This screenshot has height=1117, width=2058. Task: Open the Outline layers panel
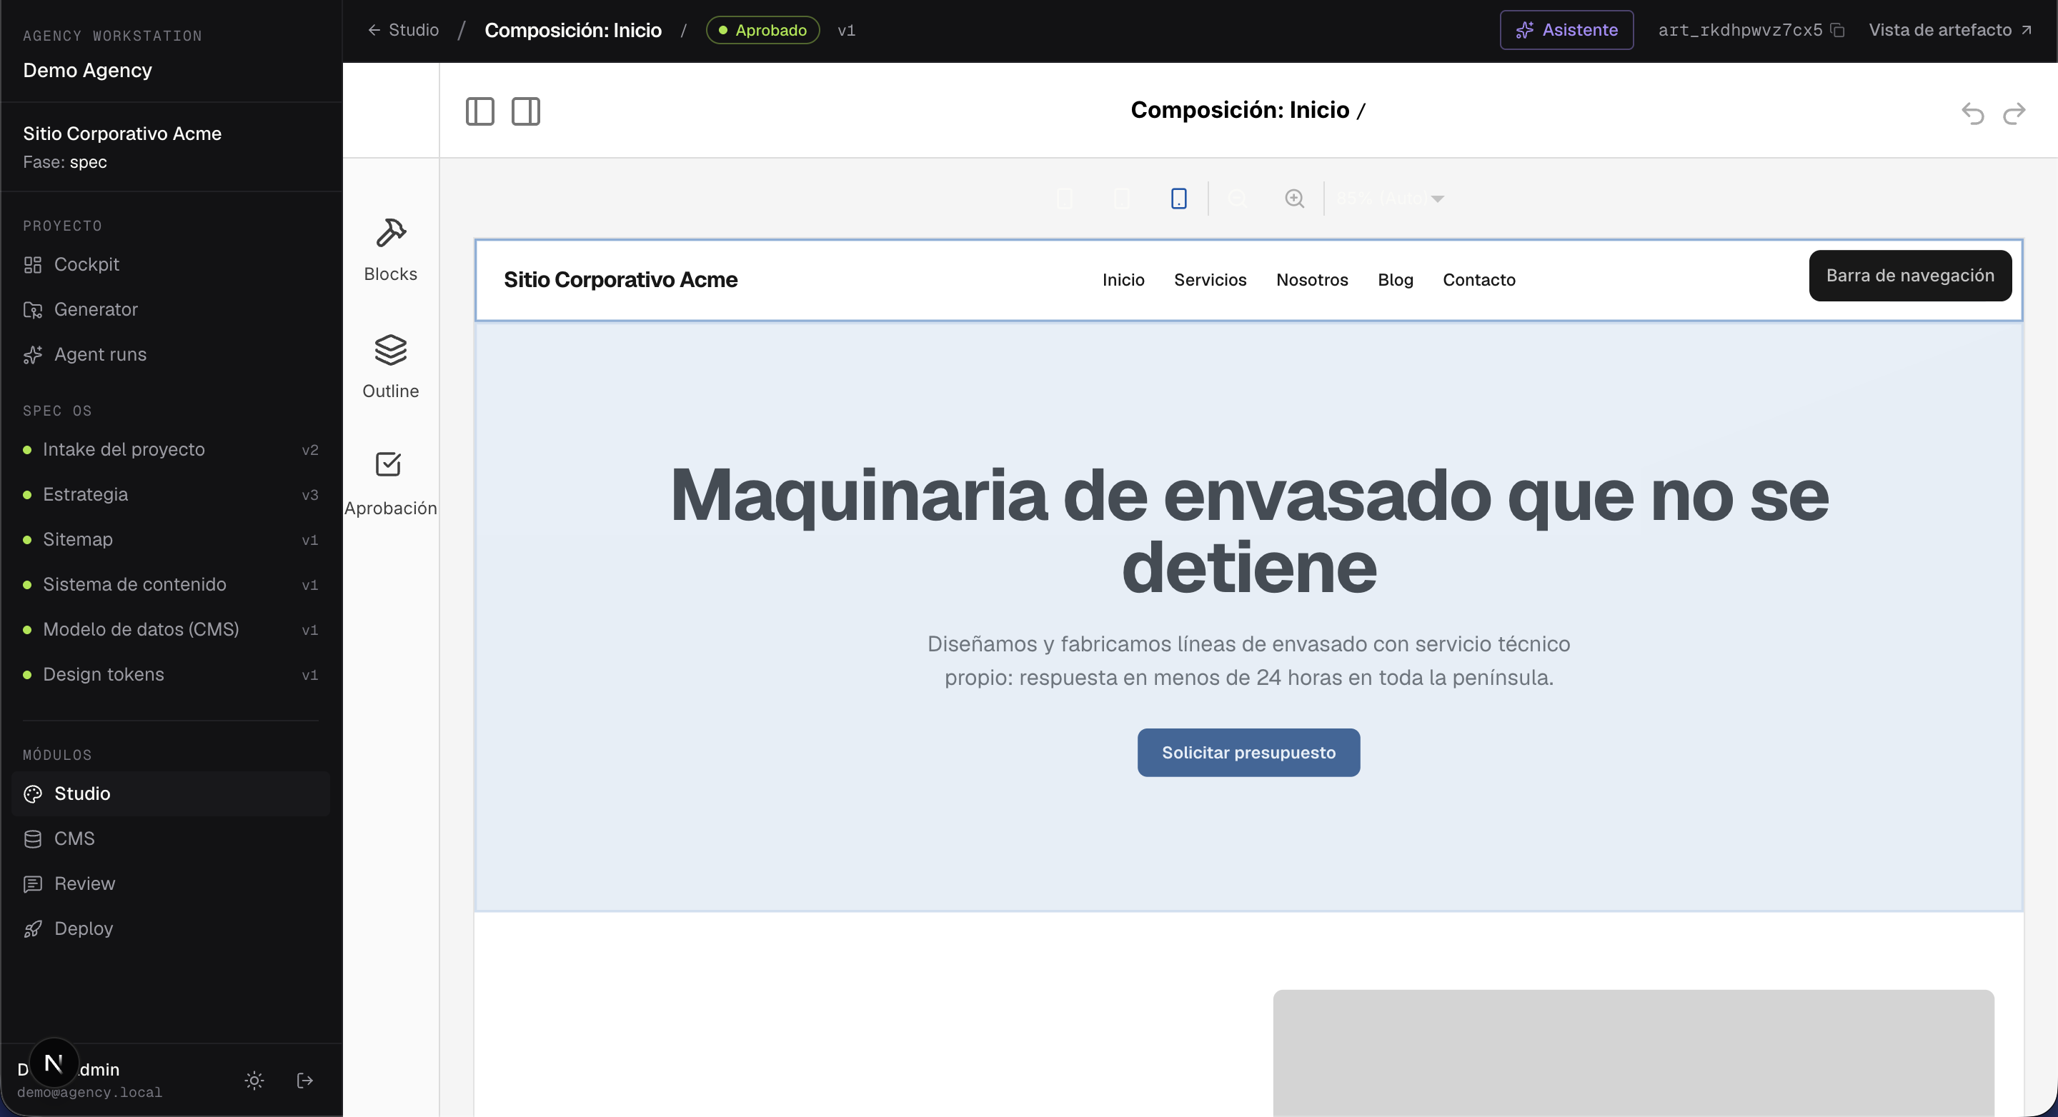point(391,367)
